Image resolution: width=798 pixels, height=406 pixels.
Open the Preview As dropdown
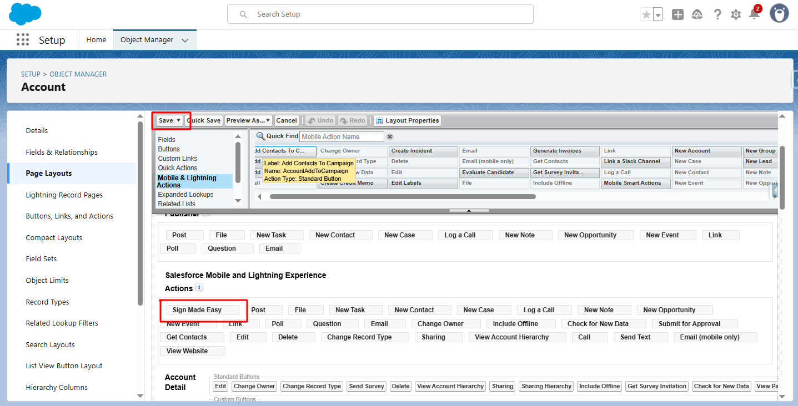[x=248, y=120]
